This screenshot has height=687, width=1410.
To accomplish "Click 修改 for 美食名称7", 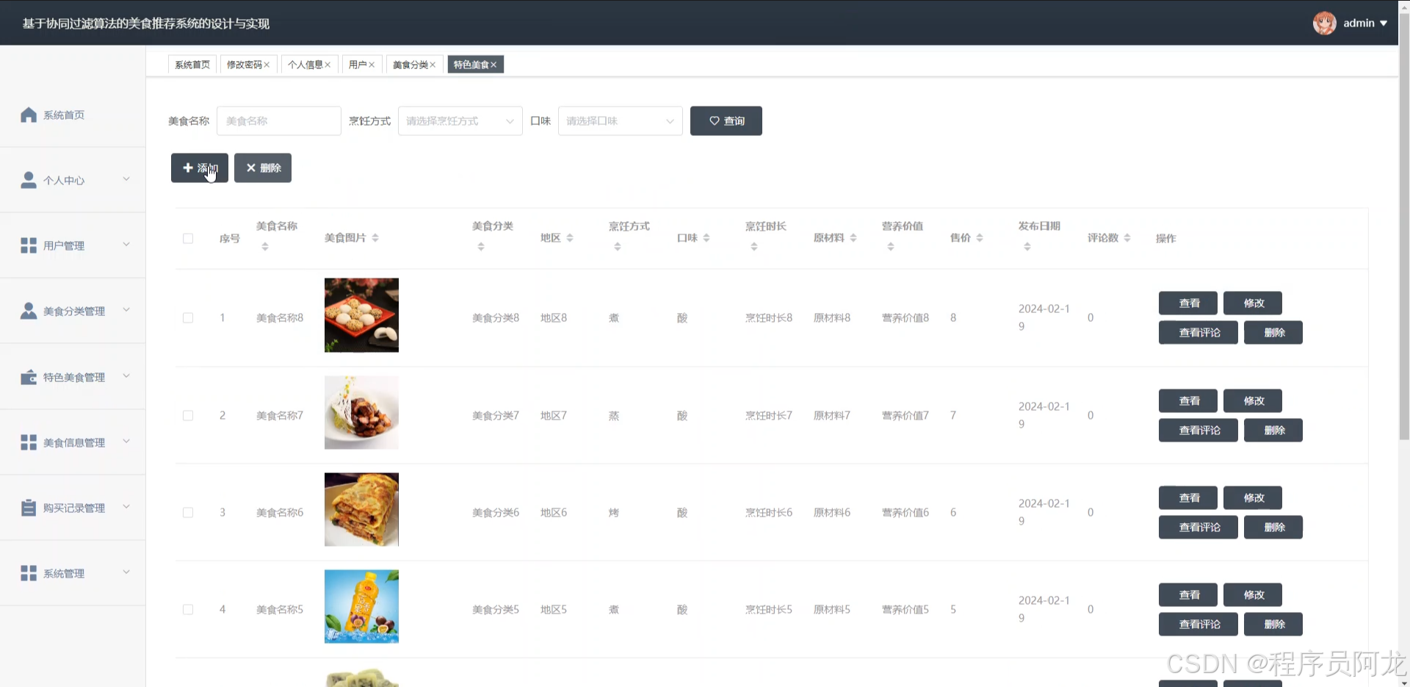I will [1253, 400].
